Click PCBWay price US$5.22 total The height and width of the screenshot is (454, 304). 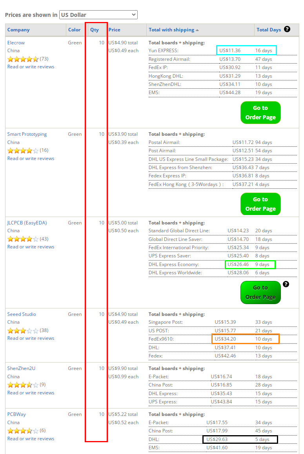point(123,414)
